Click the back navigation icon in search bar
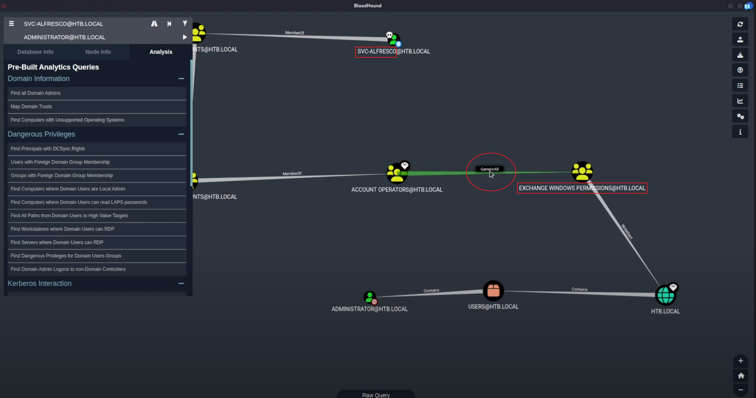The width and height of the screenshot is (756, 398). [169, 23]
